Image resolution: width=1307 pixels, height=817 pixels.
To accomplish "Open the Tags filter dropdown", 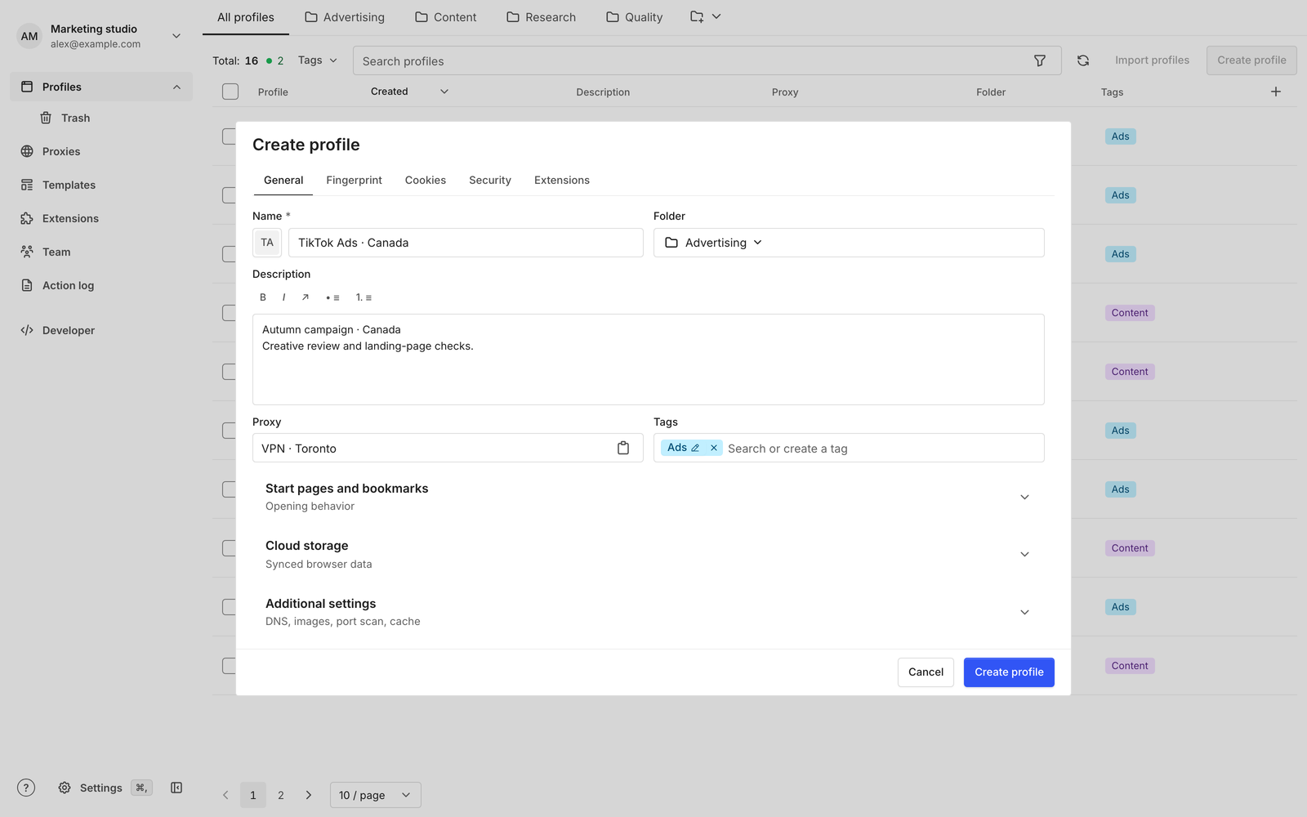I will pyautogui.click(x=317, y=60).
